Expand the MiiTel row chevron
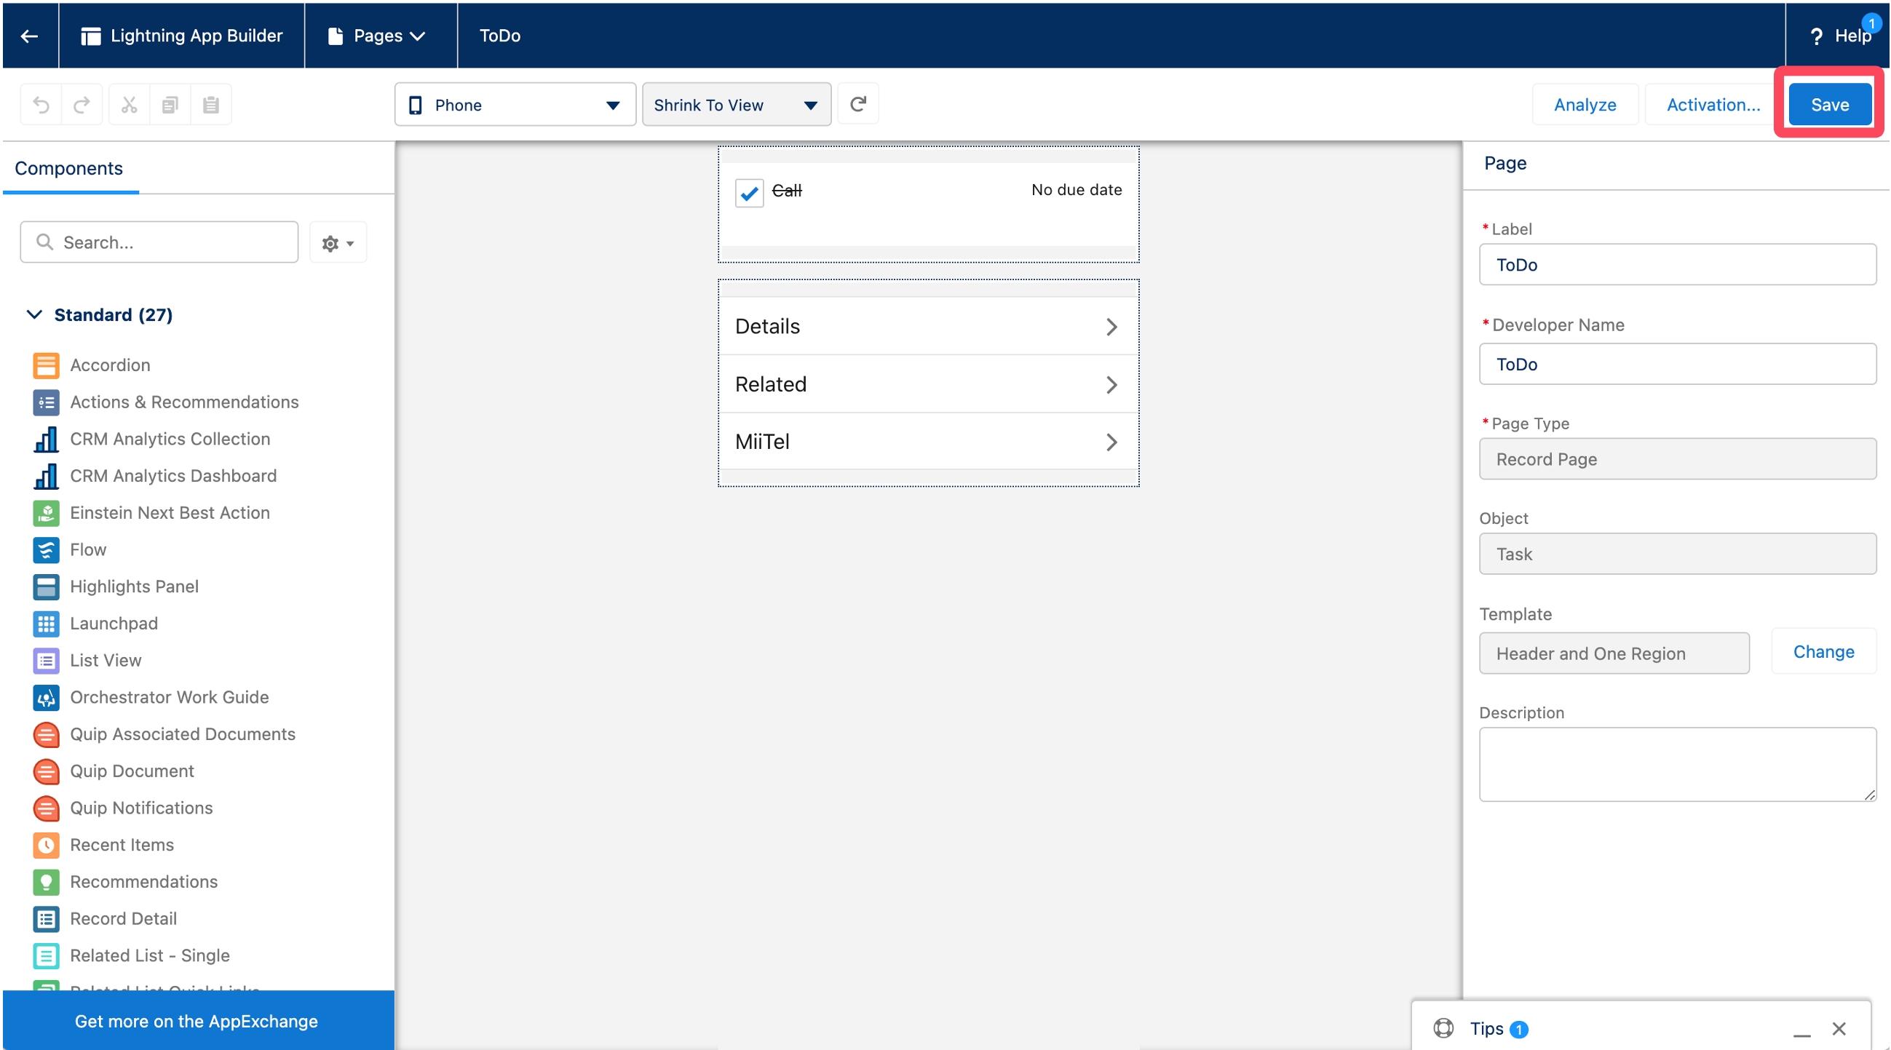 [1111, 442]
